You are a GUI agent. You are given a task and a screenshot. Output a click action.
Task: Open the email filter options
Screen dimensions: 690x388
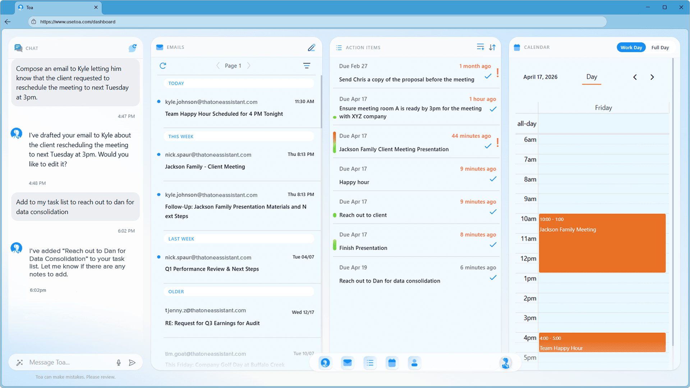pos(306,65)
